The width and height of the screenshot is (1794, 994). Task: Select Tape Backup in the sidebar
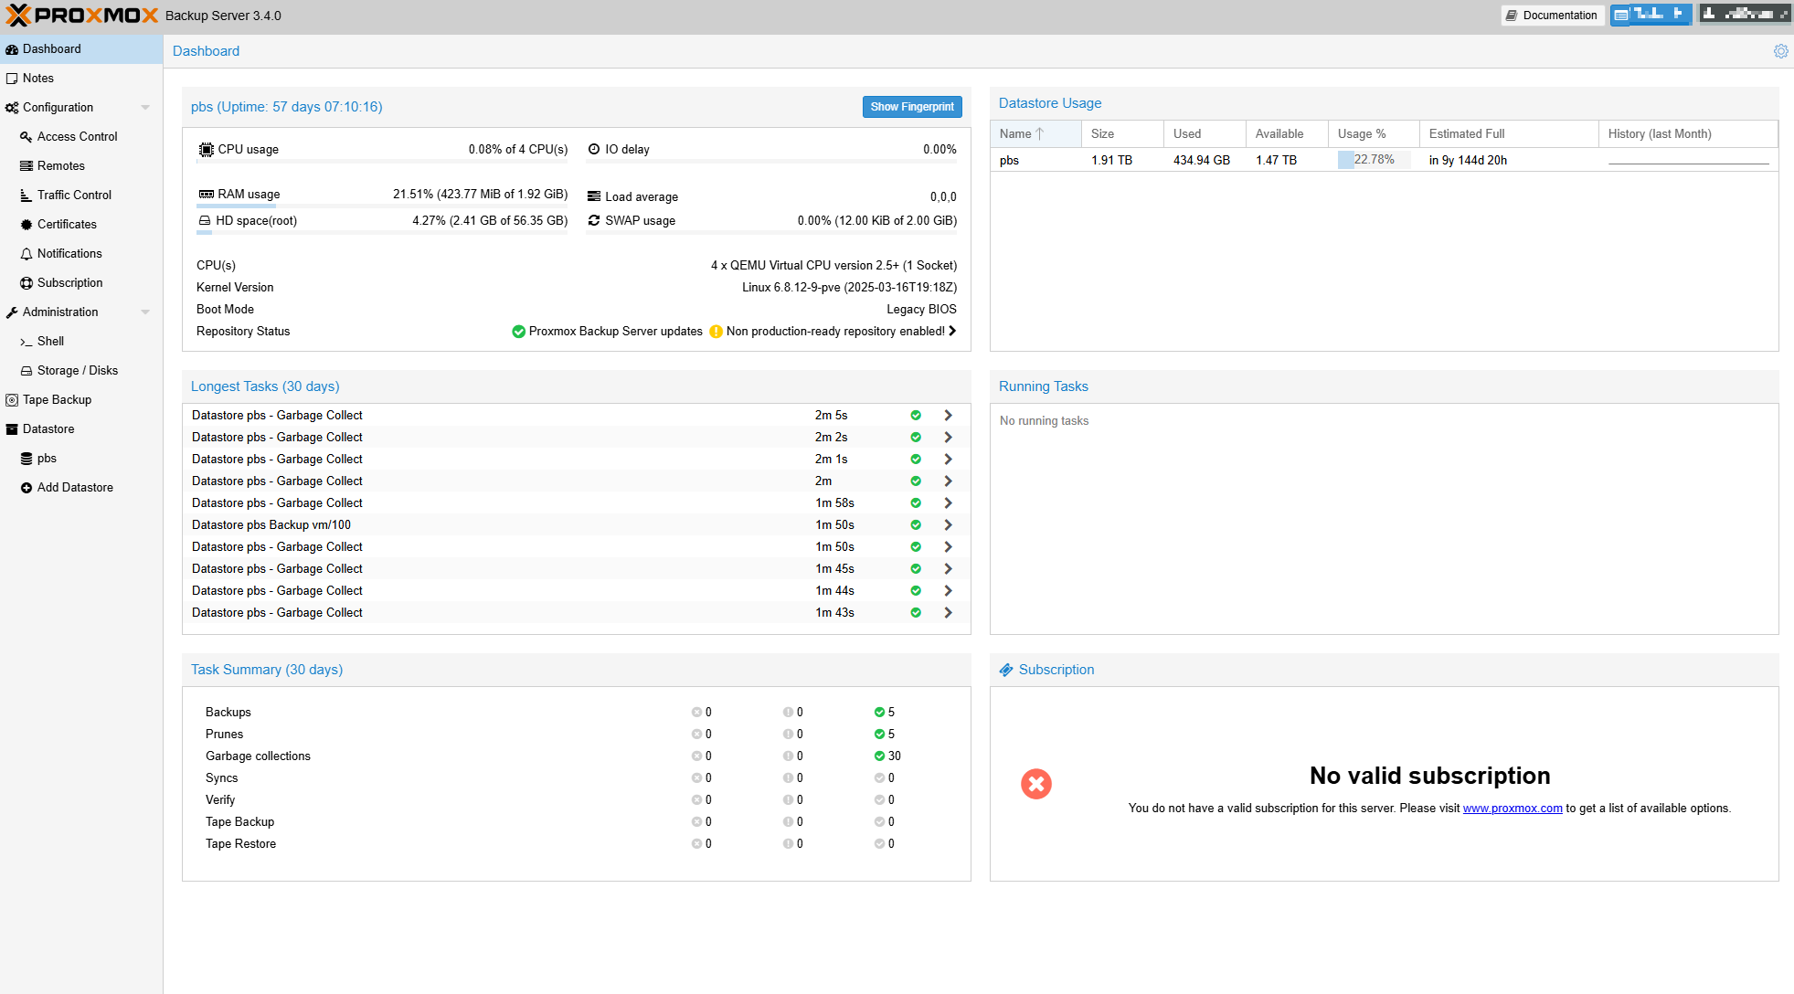pyautogui.click(x=57, y=400)
